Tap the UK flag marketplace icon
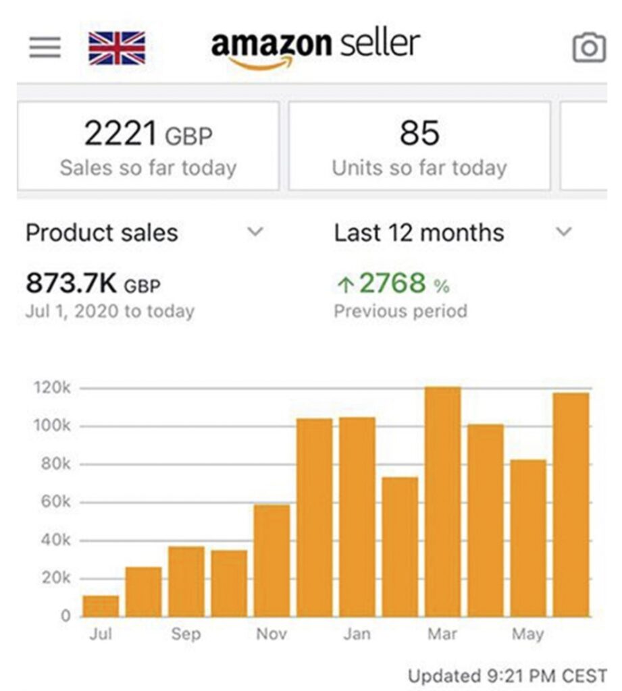 tap(116, 48)
